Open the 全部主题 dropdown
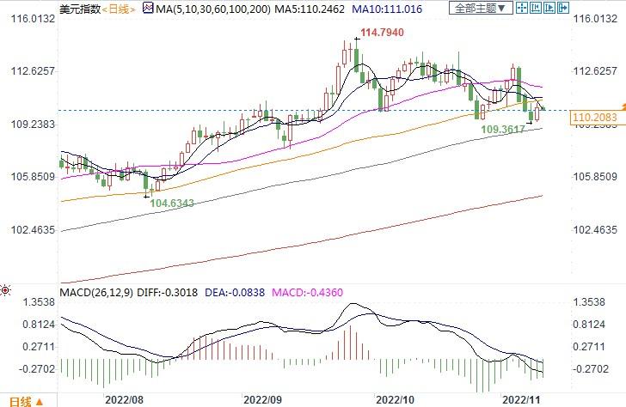Image resolution: width=626 pixels, height=407 pixels. 482,9
